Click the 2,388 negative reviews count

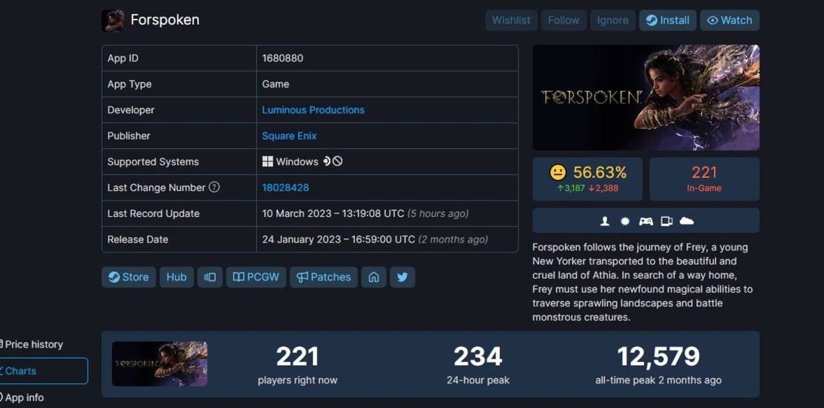604,188
